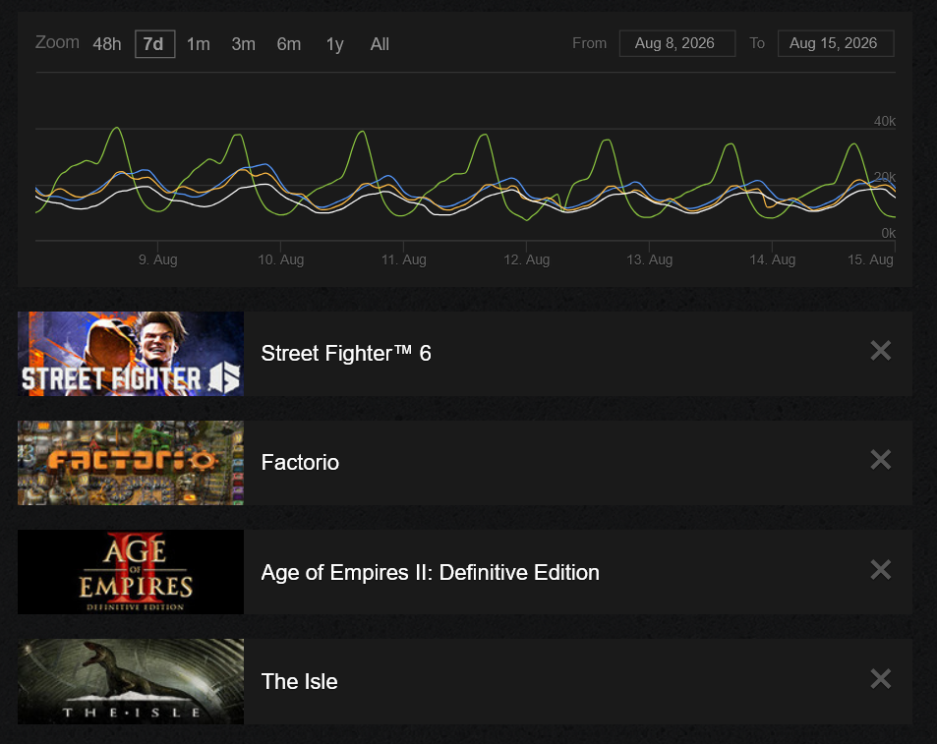Image resolution: width=937 pixels, height=744 pixels.
Task: Switch chart zoom to 1m
Action: (x=199, y=44)
